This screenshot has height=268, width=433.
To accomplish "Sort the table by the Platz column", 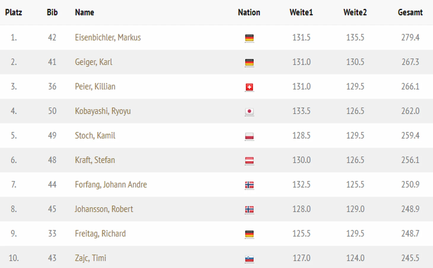I will 14,12.
